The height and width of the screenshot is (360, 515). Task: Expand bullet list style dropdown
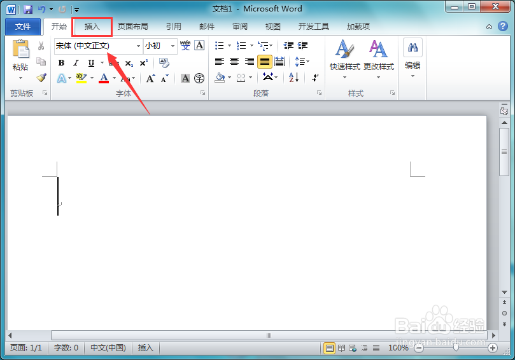(x=229, y=46)
